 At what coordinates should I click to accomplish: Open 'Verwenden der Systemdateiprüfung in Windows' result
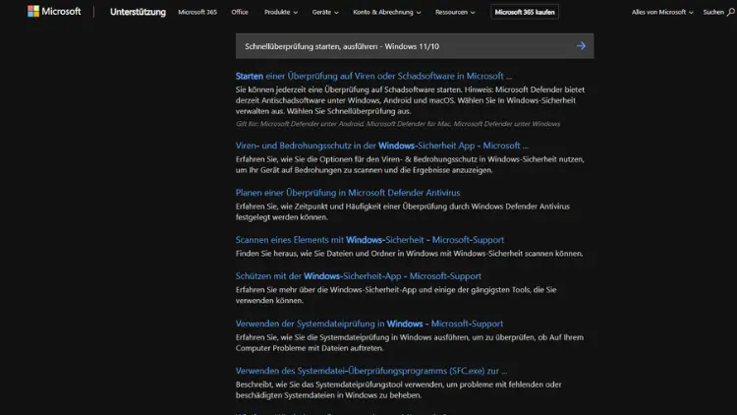tap(368, 324)
